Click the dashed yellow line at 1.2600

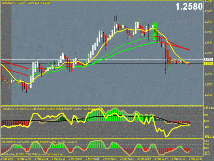tap(186, 22)
